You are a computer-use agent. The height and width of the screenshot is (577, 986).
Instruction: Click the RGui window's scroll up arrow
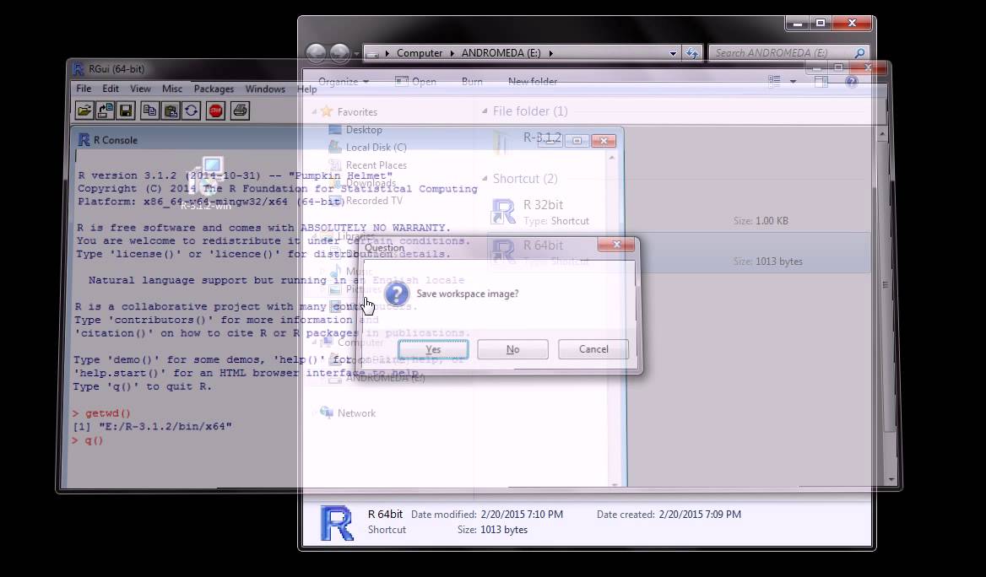point(882,134)
